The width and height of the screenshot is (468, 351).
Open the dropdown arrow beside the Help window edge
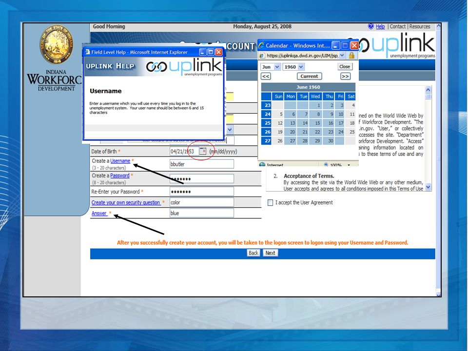tap(230, 130)
